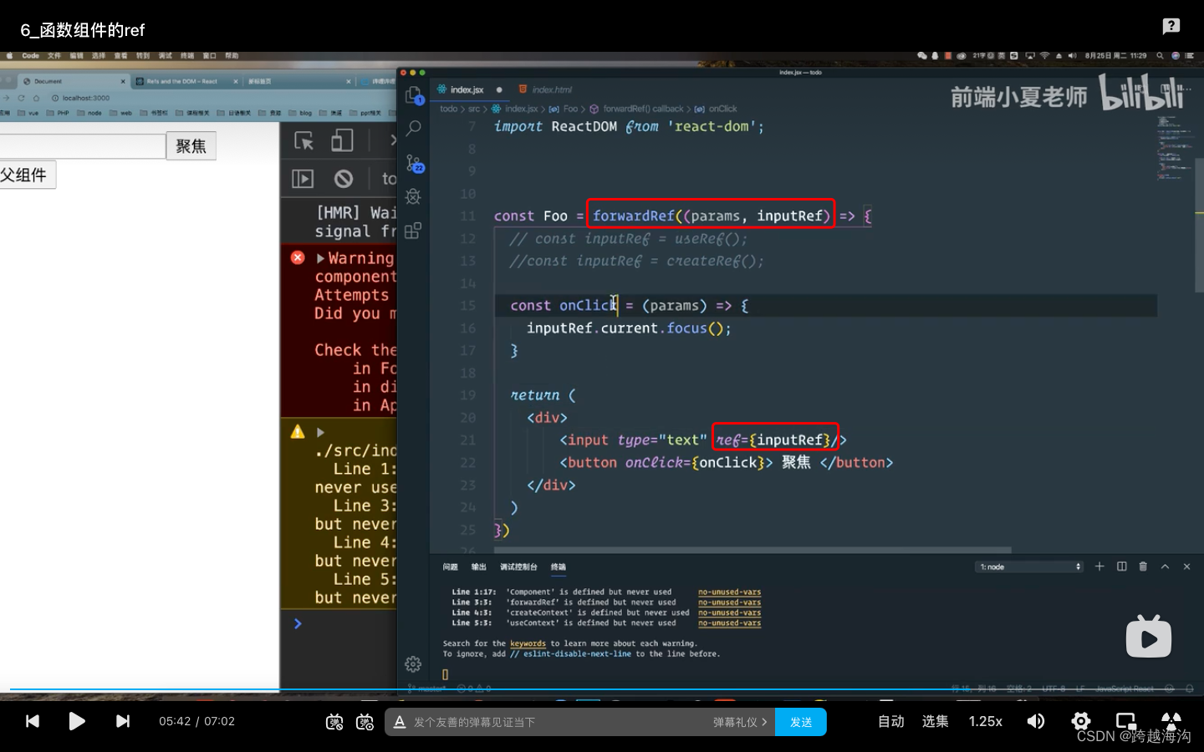
Task: Mute the video volume
Action: pos(1036,721)
